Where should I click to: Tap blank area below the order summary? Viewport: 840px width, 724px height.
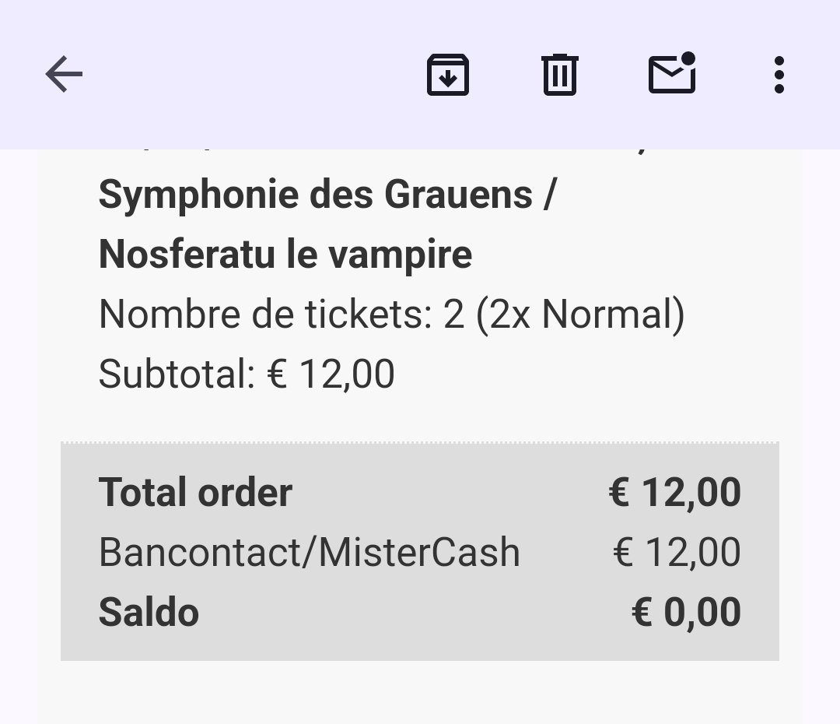coord(420,693)
